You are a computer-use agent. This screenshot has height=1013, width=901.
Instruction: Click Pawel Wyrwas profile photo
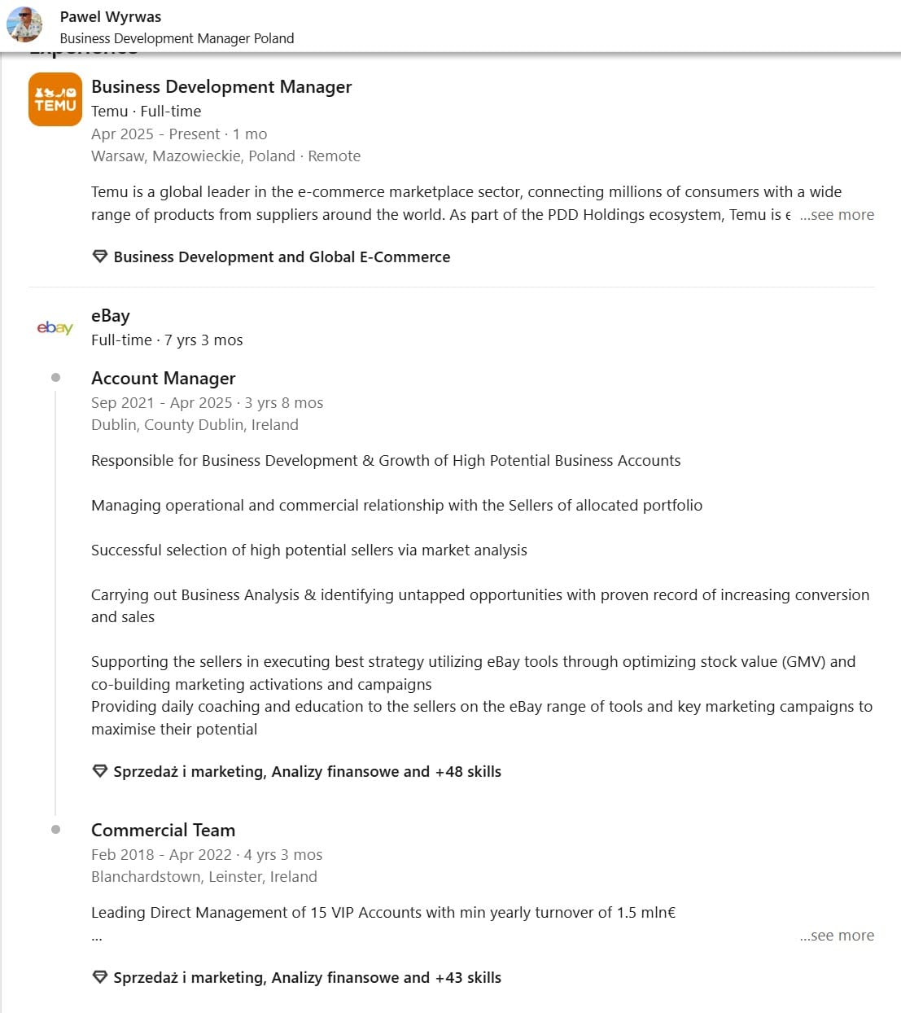click(24, 24)
